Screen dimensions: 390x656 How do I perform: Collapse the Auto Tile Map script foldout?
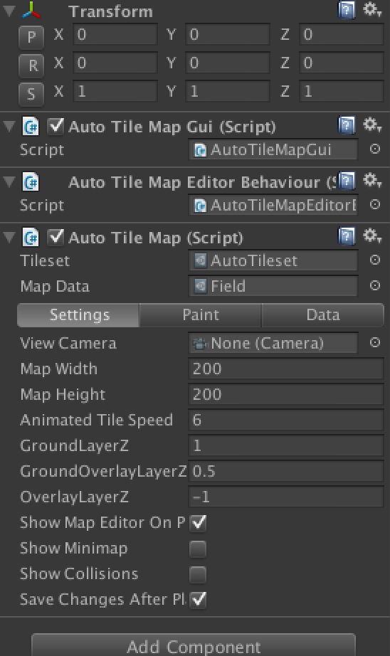coord(9,237)
